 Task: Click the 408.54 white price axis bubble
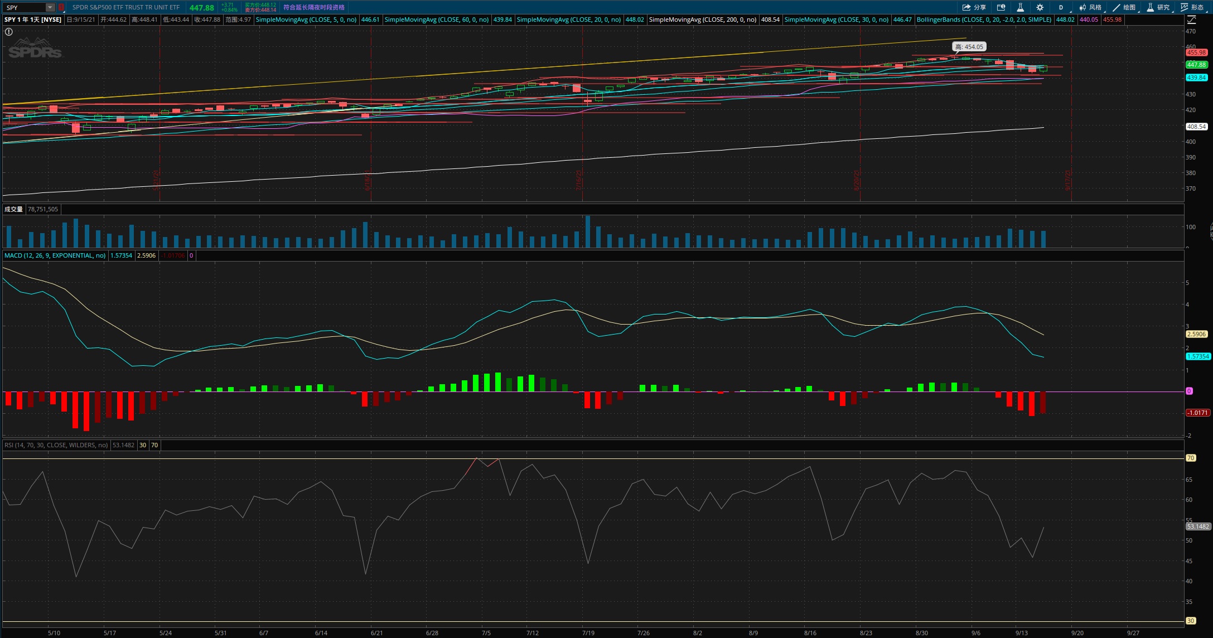coord(1196,127)
